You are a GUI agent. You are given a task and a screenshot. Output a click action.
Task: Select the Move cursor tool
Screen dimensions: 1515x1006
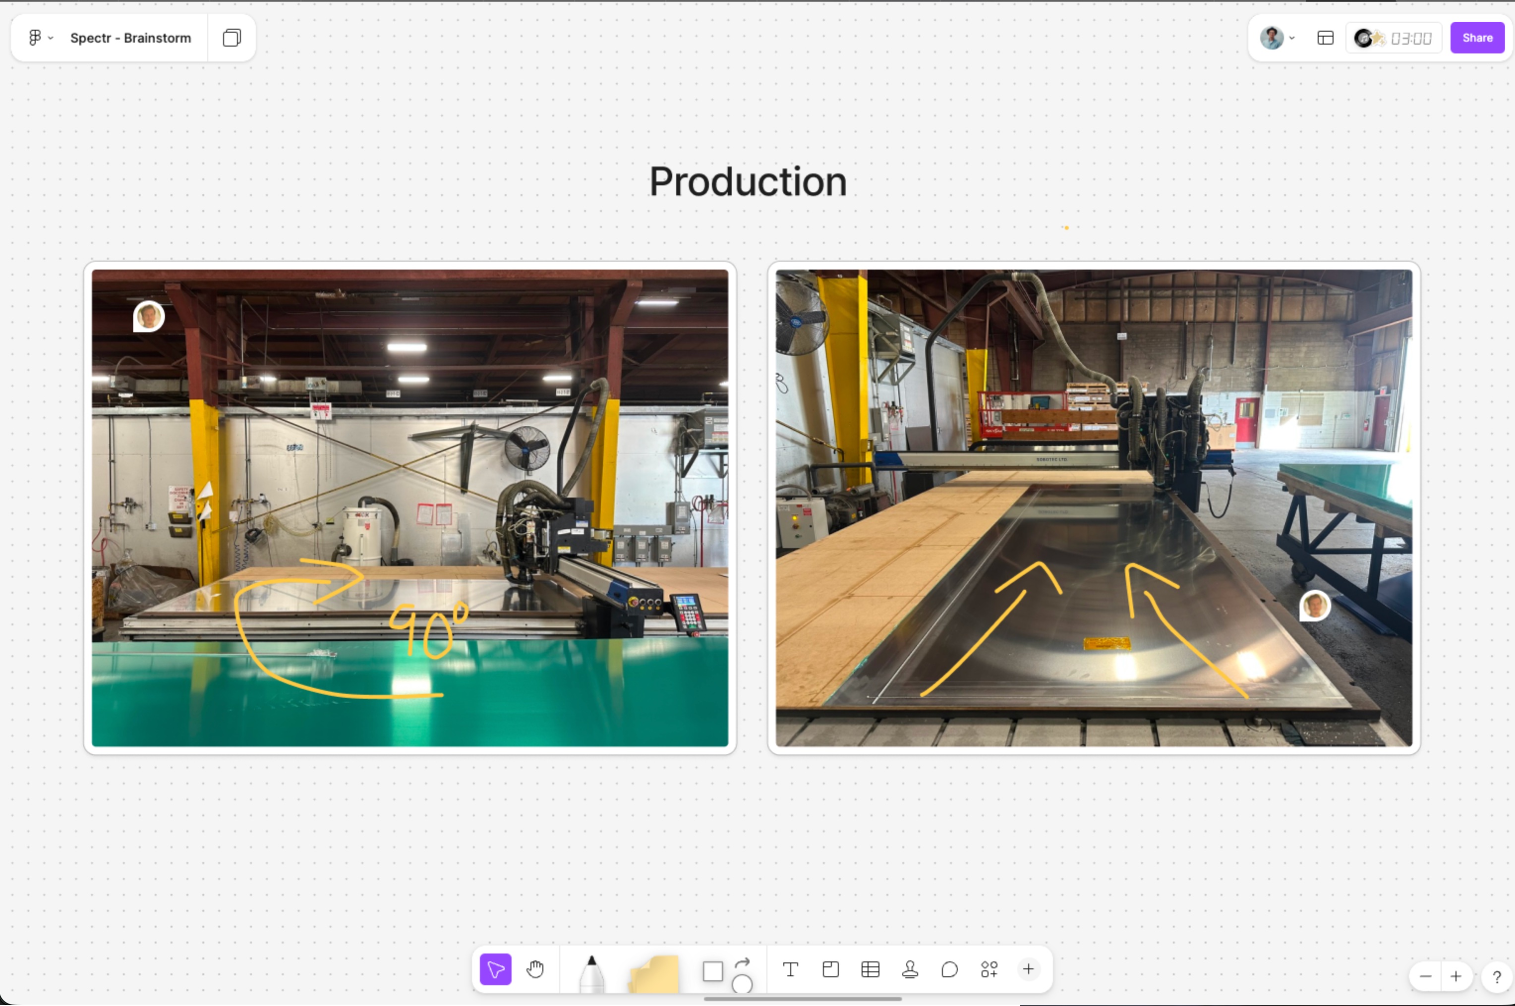point(495,969)
